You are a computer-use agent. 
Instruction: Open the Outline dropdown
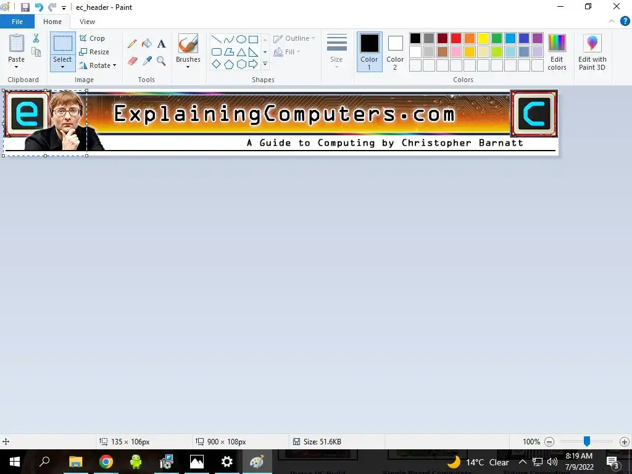pos(294,38)
